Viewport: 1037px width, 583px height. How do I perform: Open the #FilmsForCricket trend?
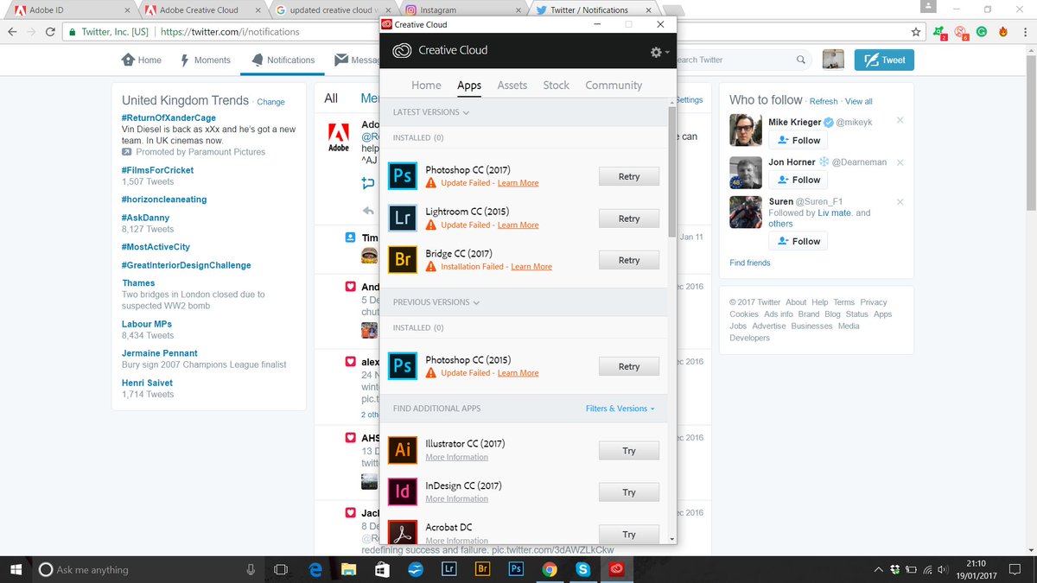pyautogui.click(x=157, y=170)
